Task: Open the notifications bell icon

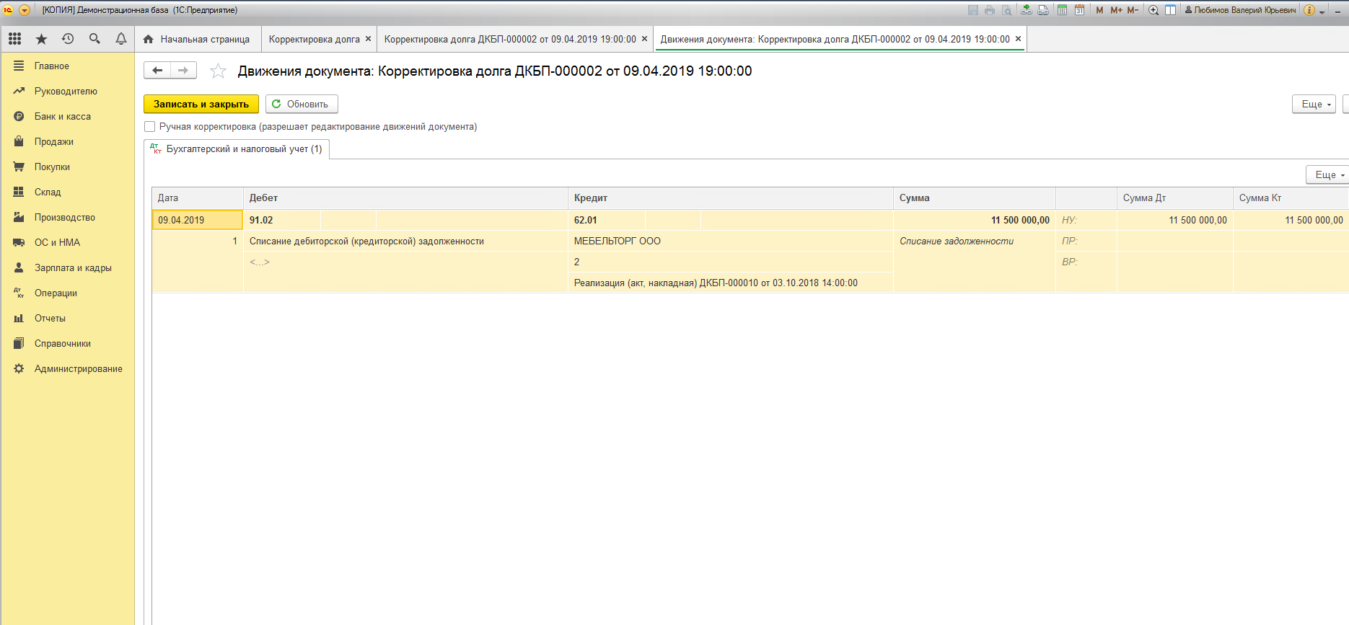Action: click(x=121, y=39)
